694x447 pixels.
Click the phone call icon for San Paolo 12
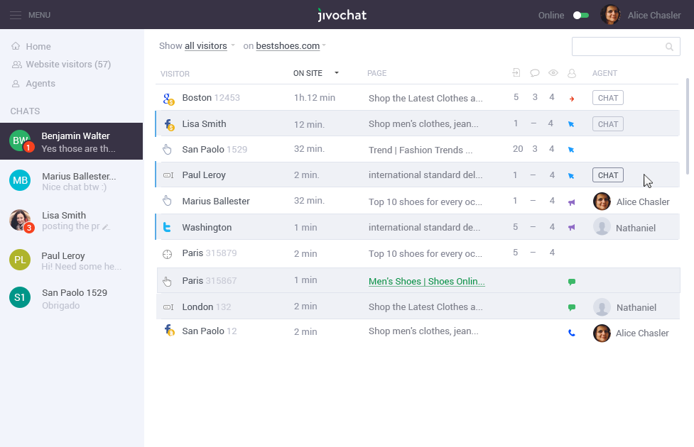click(x=572, y=333)
